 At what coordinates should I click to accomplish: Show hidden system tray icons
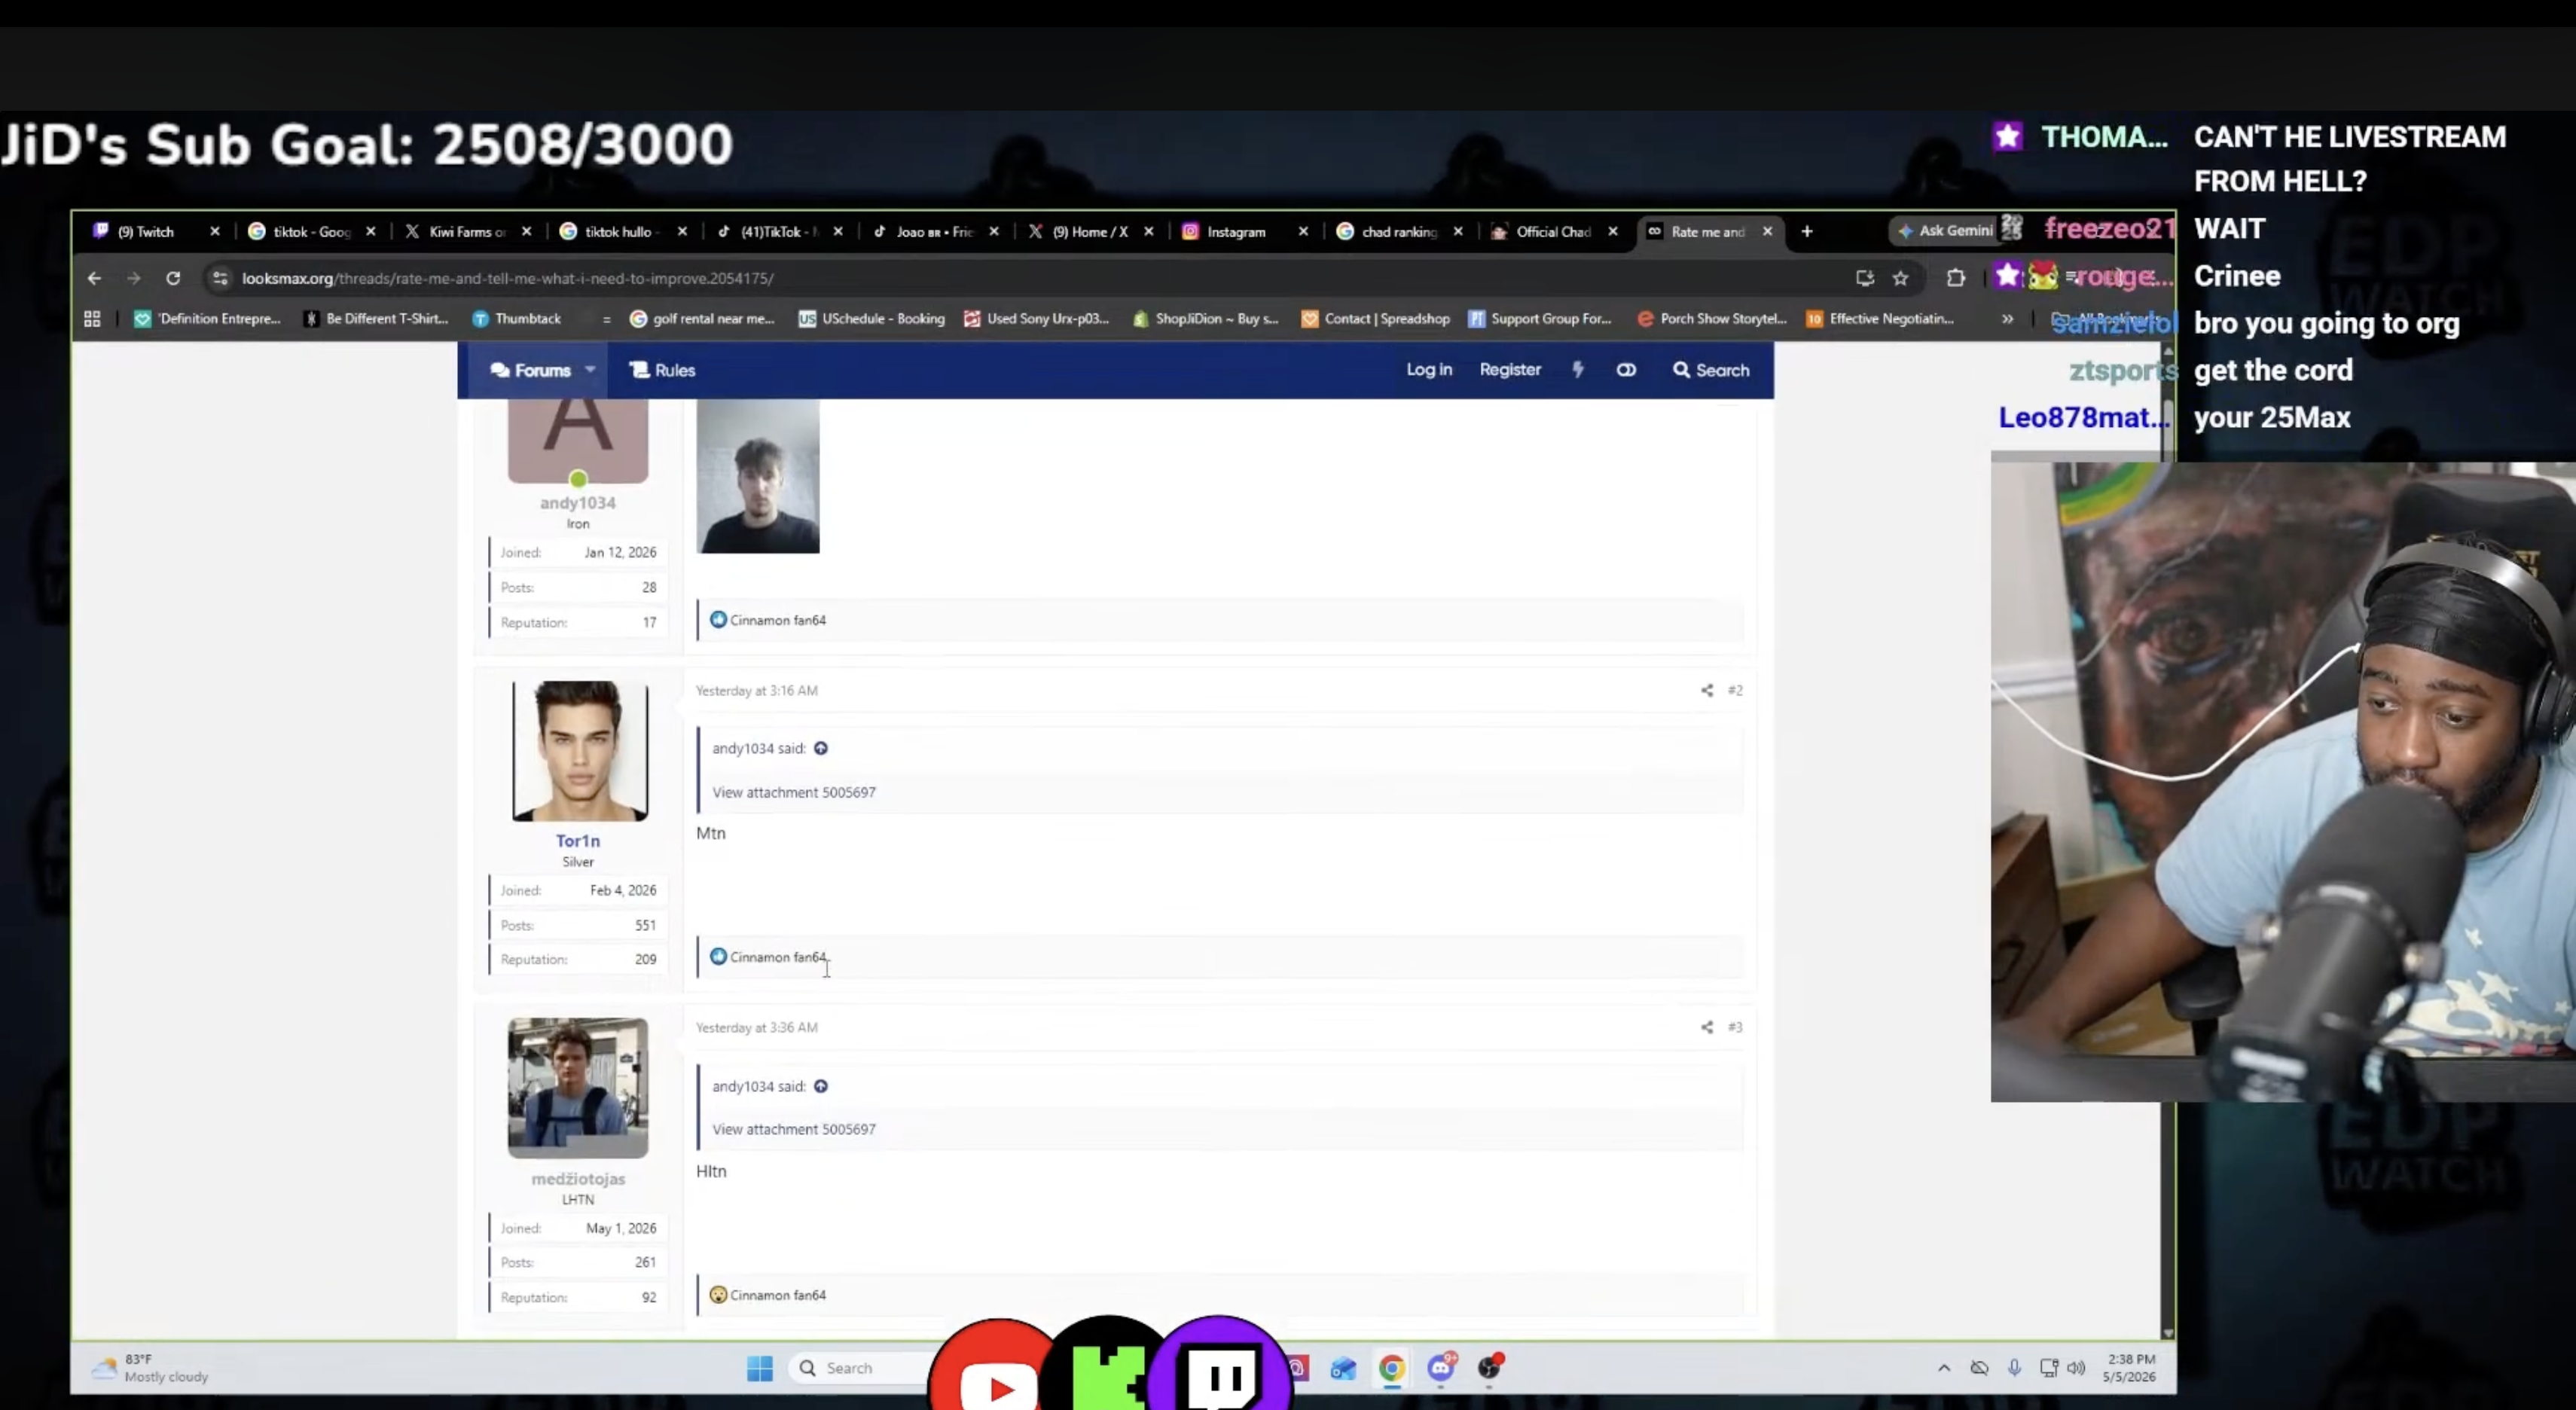pyautogui.click(x=1944, y=1368)
